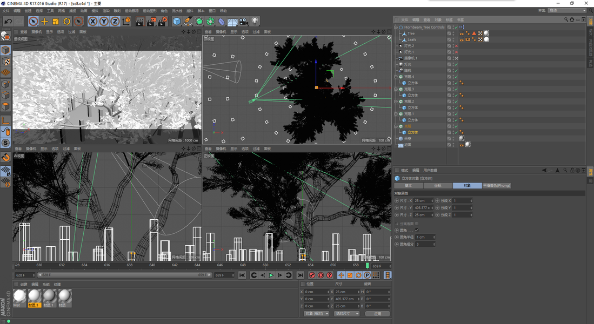Select the Live Selection cursor tool
The image size is (594, 324).
pyautogui.click(x=34, y=22)
